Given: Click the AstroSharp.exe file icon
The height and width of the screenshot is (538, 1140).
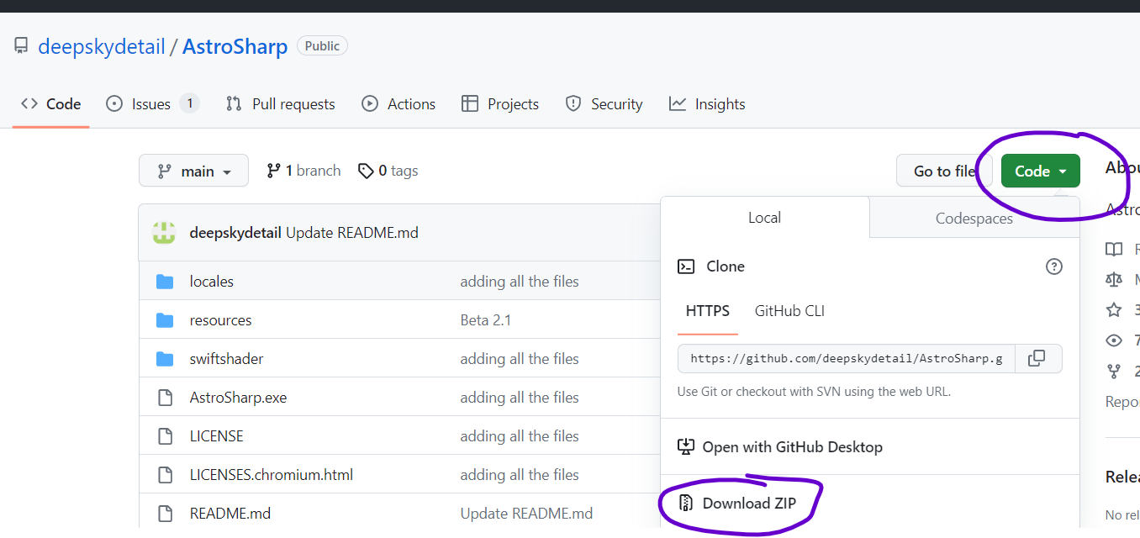Looking at the screenshot, I should tap(165, 398).
